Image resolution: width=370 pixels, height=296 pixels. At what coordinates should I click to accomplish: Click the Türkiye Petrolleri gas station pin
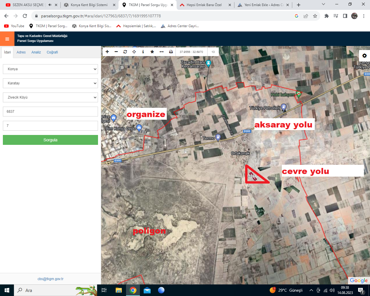[284, 107]
